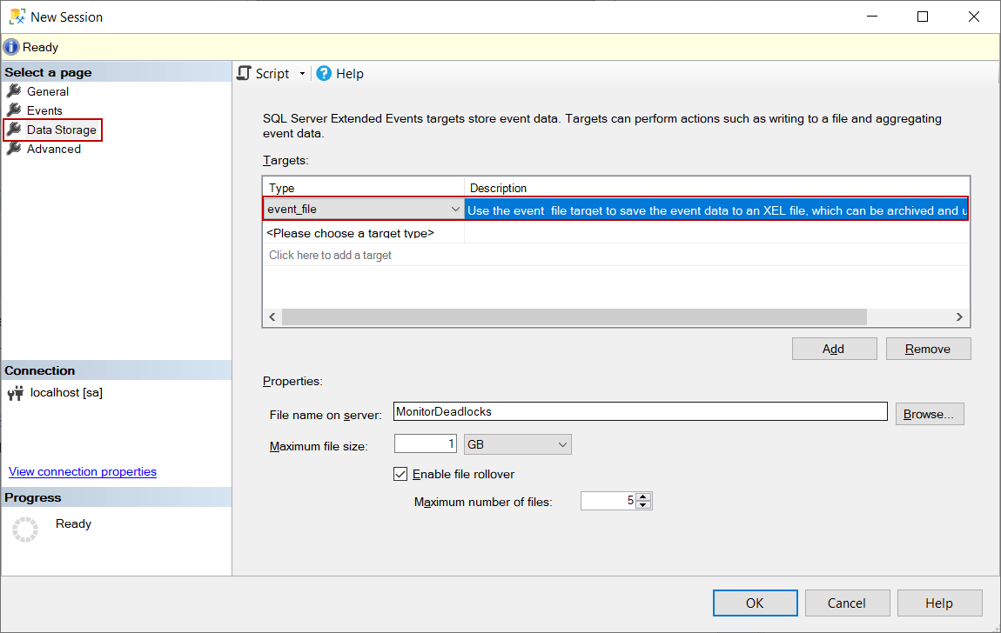Click the Script toolbar icon

click(244, 73)
